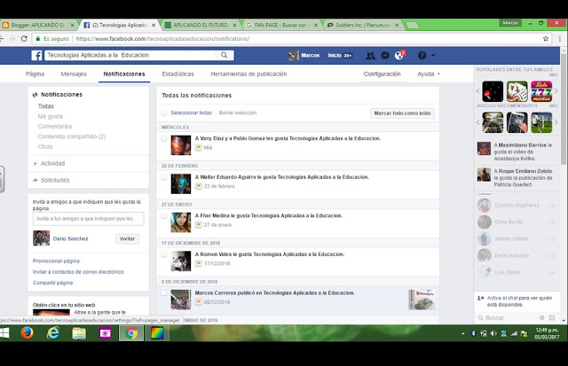This screenshot has width=568, height=366.
Task: Expand the Solicitudes section
Action: coord(55,180)
